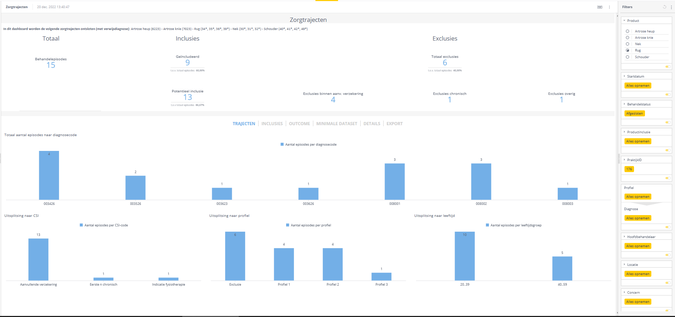Click Alles opnemen under Concern
Image resolution: width=675 pixels, height=317 pixels.
click(x=638, y=302)
